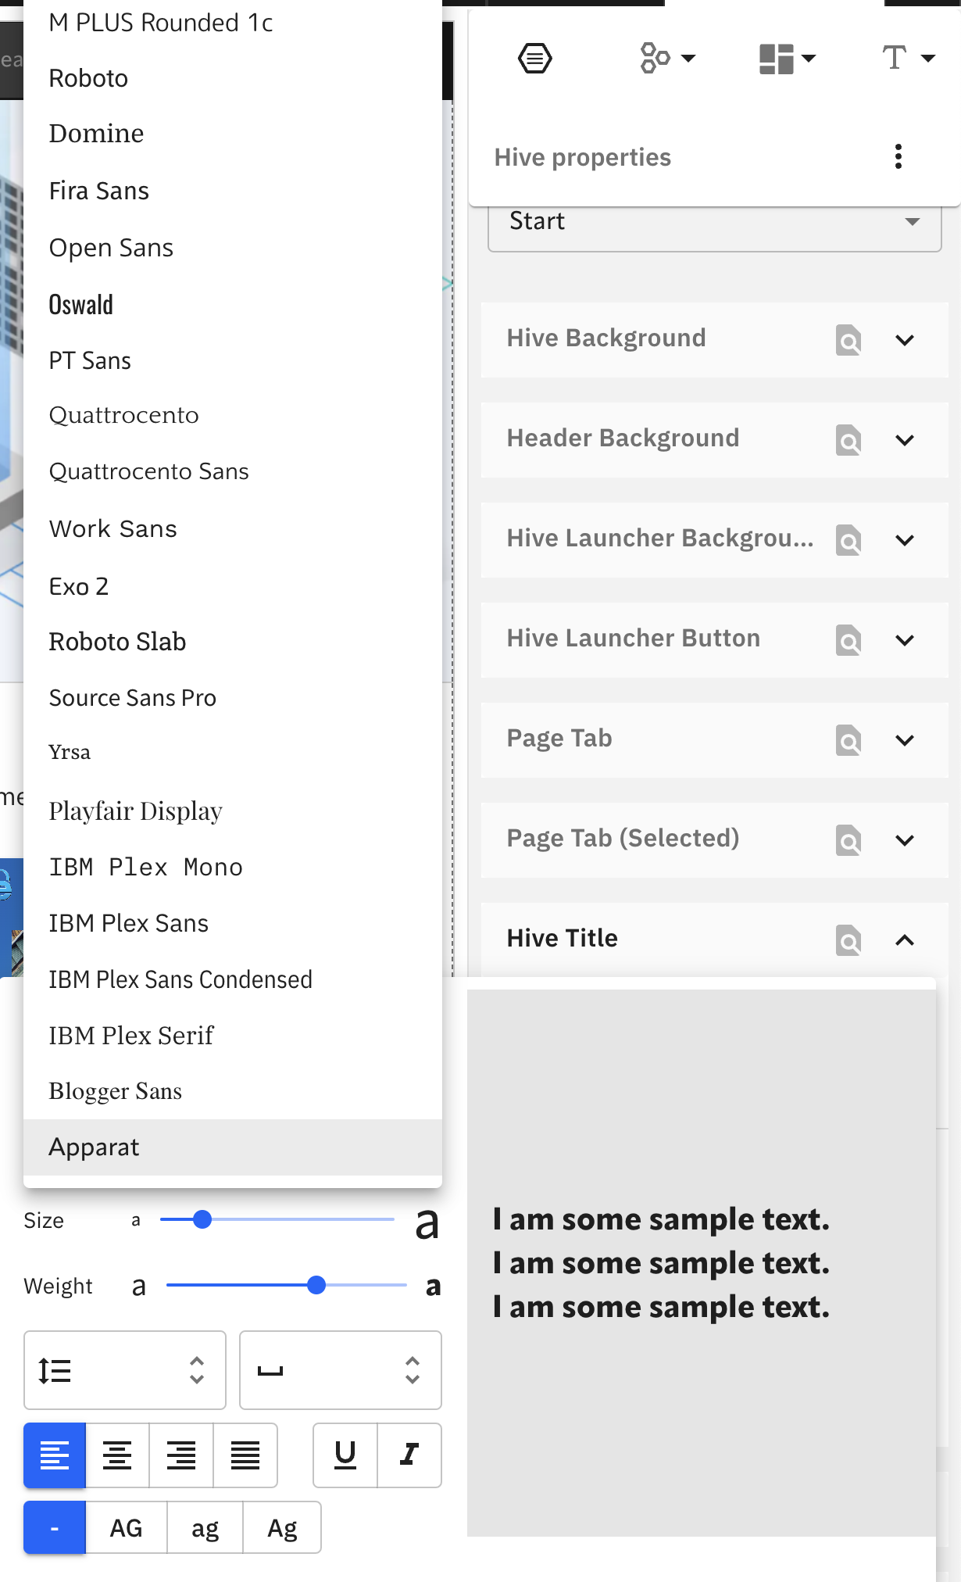Image resolution: width=961 pixels, height=1582 pixels.
Task: Choose the IBM Plex Mono font
Action: [233, 867]
